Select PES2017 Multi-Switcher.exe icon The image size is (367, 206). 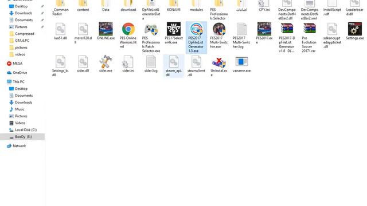click(219, 29)
